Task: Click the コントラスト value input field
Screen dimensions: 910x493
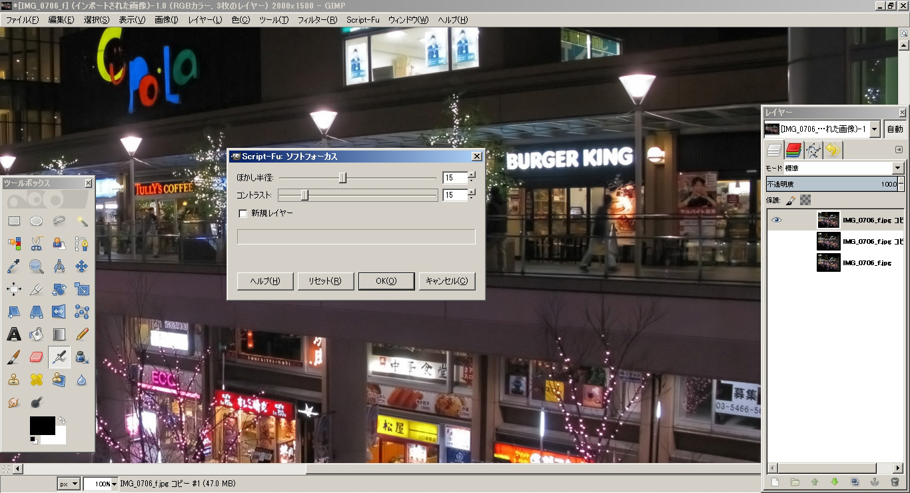Action: point(455,195)
